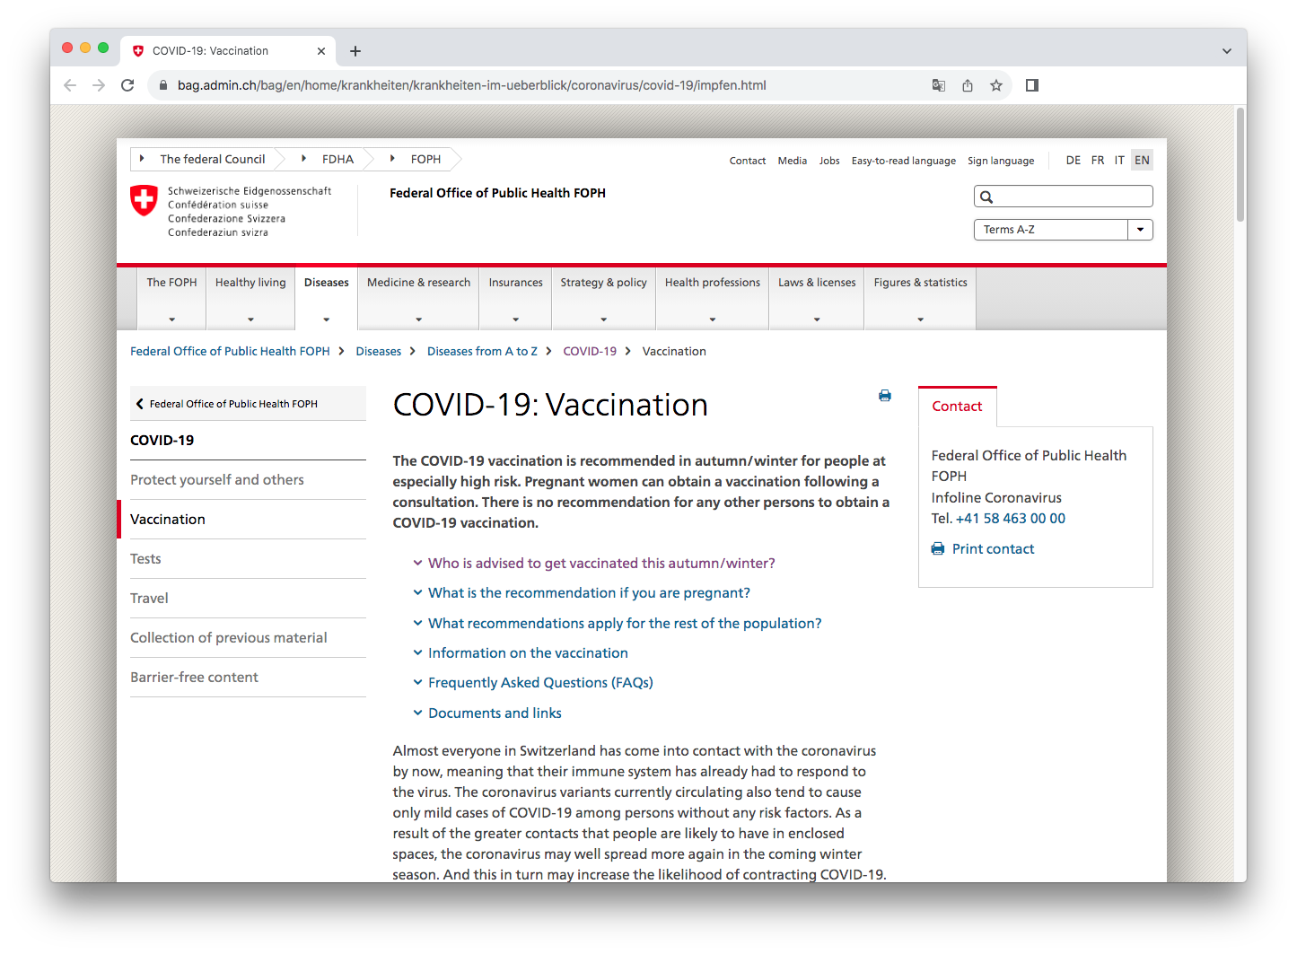Screen dimensions: 1297x954
Task: Click the tab search chevron
Action: pyautogui.click(x=1227, y=51)
